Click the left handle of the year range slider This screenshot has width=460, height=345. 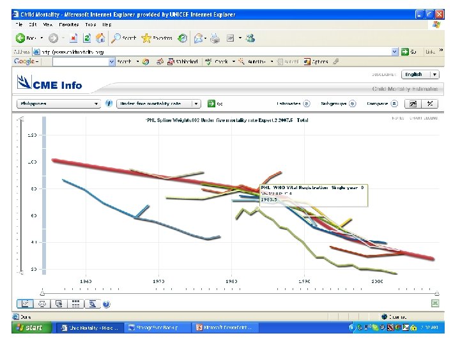42,293
